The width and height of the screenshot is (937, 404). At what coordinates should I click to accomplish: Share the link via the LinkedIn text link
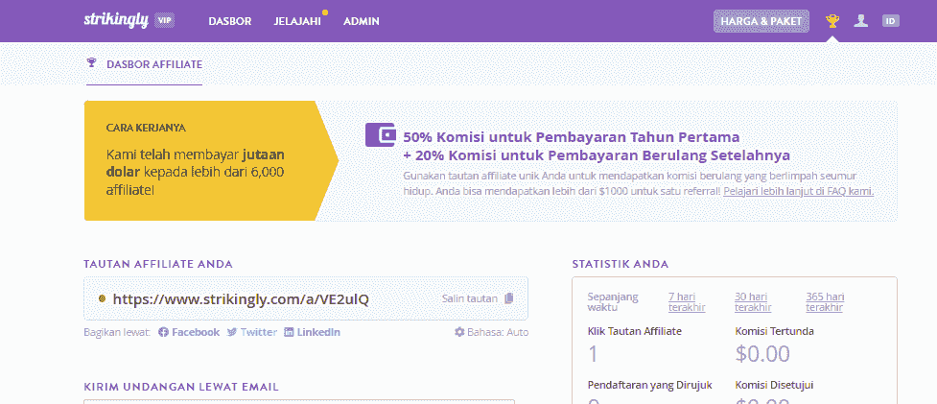318,332
